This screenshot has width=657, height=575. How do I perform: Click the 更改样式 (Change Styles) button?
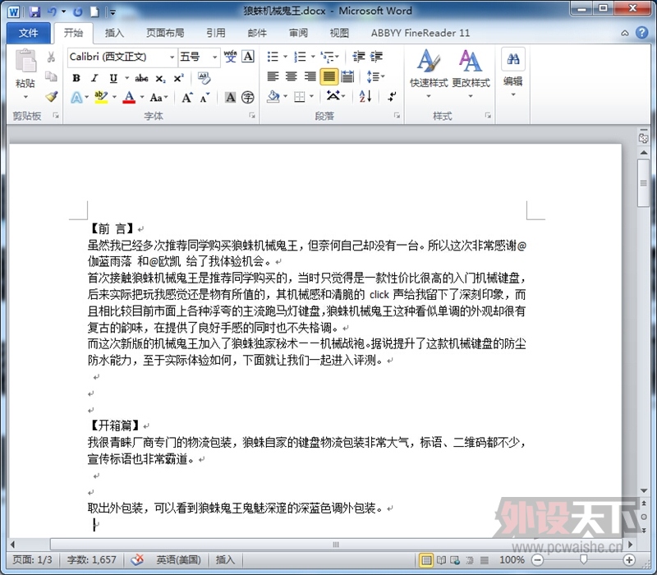[x=471, y=73]
